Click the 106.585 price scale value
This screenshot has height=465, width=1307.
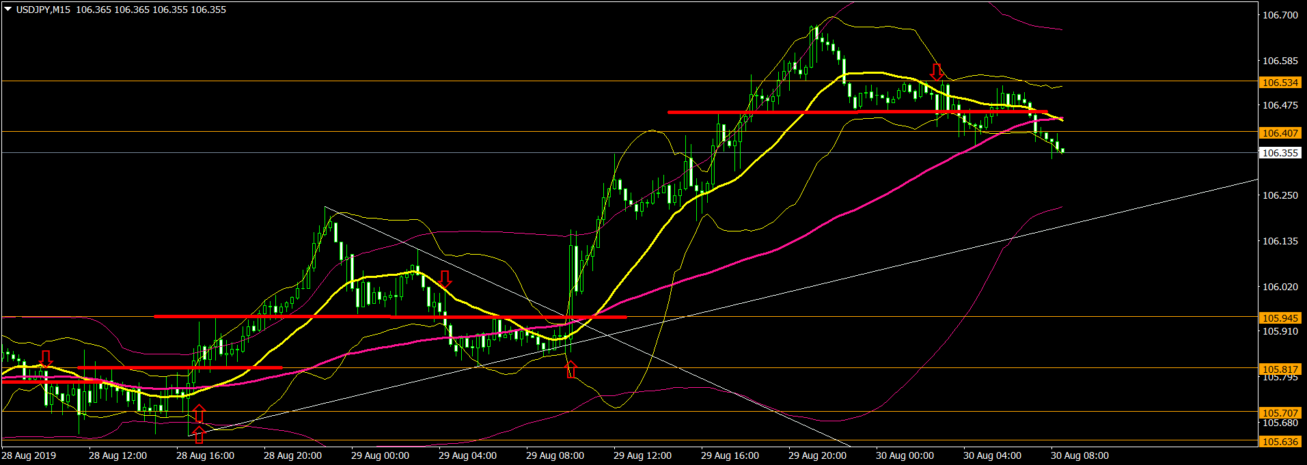click(1280, 61)
